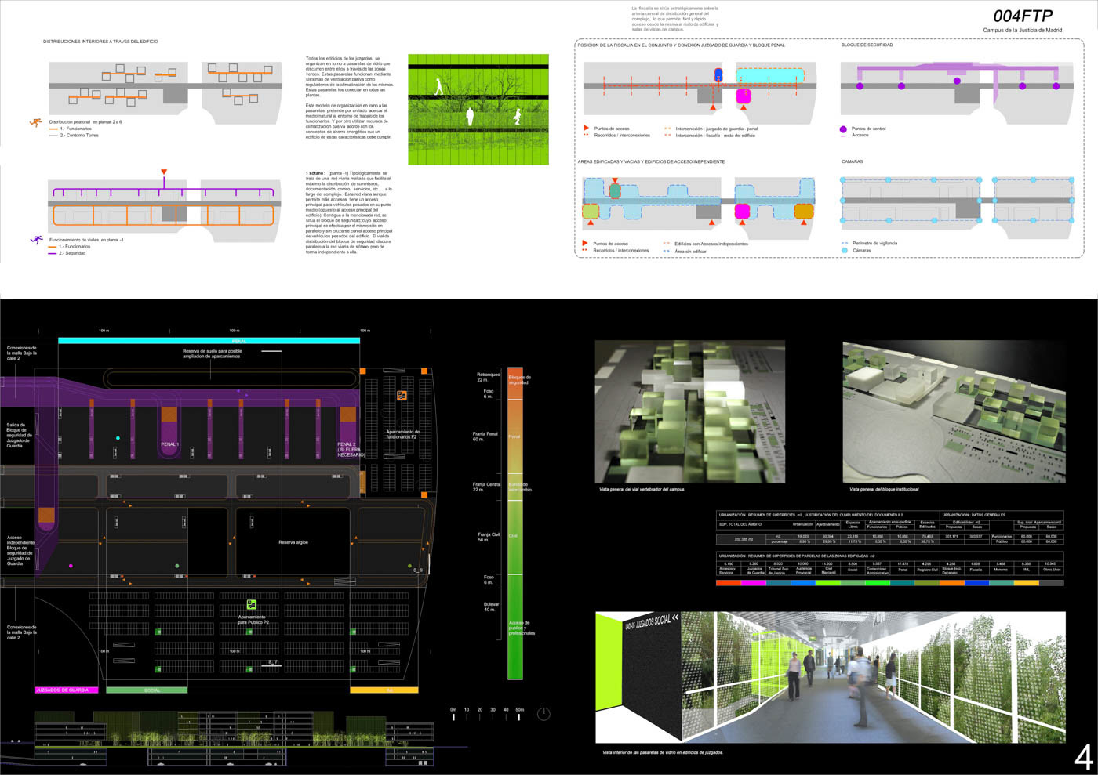
Task: Click the Campus de la Justicia de Madrid subtitle
Action: tap(1023, 31)
